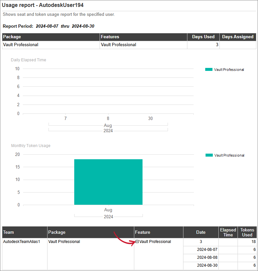Click the days count 3 in Date column
Screen dimensions: 258x271
[201, 241]
